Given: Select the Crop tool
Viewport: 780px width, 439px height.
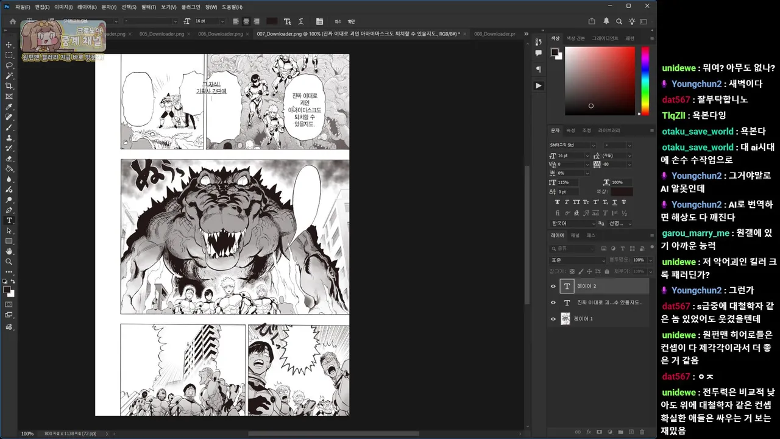Looking at the screenshot, I should [x=9, y=86].
